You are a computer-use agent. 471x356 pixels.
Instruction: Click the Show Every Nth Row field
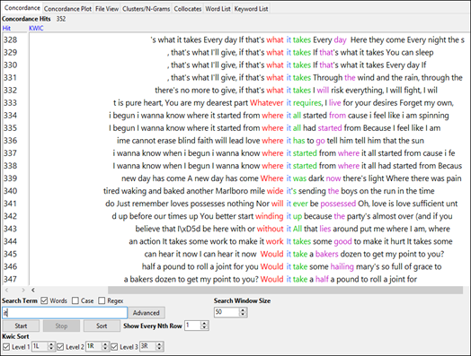point(193,326)
